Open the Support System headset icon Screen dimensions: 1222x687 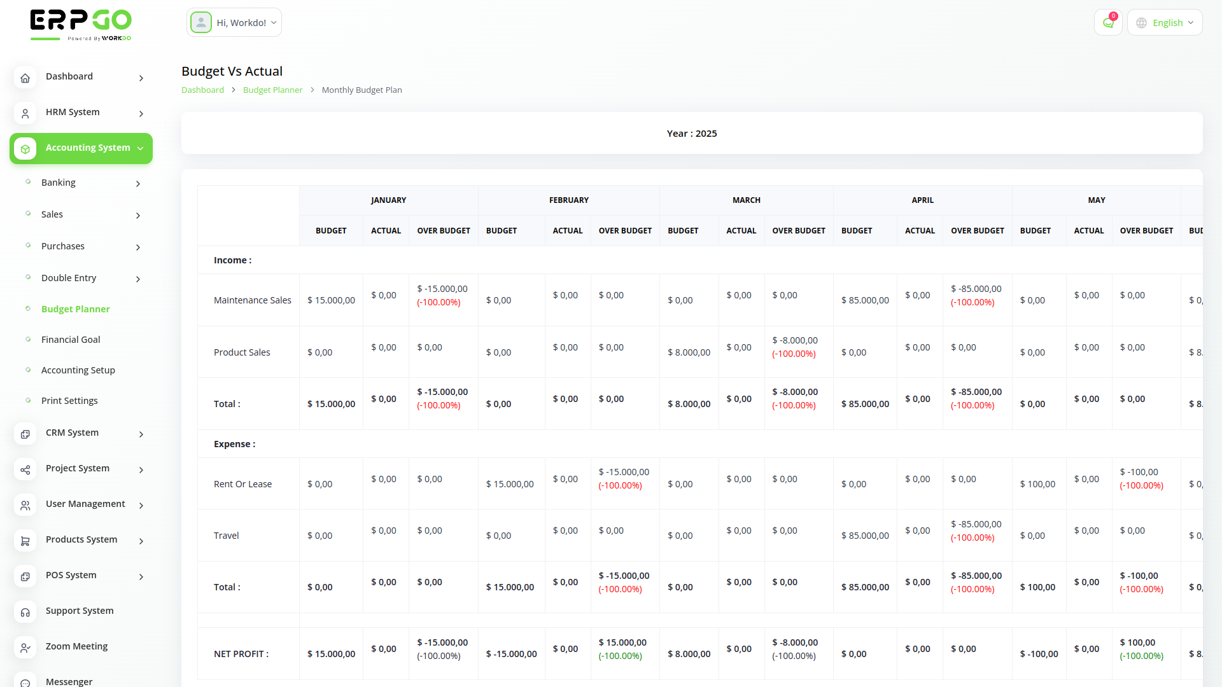[x=25, y=612]
